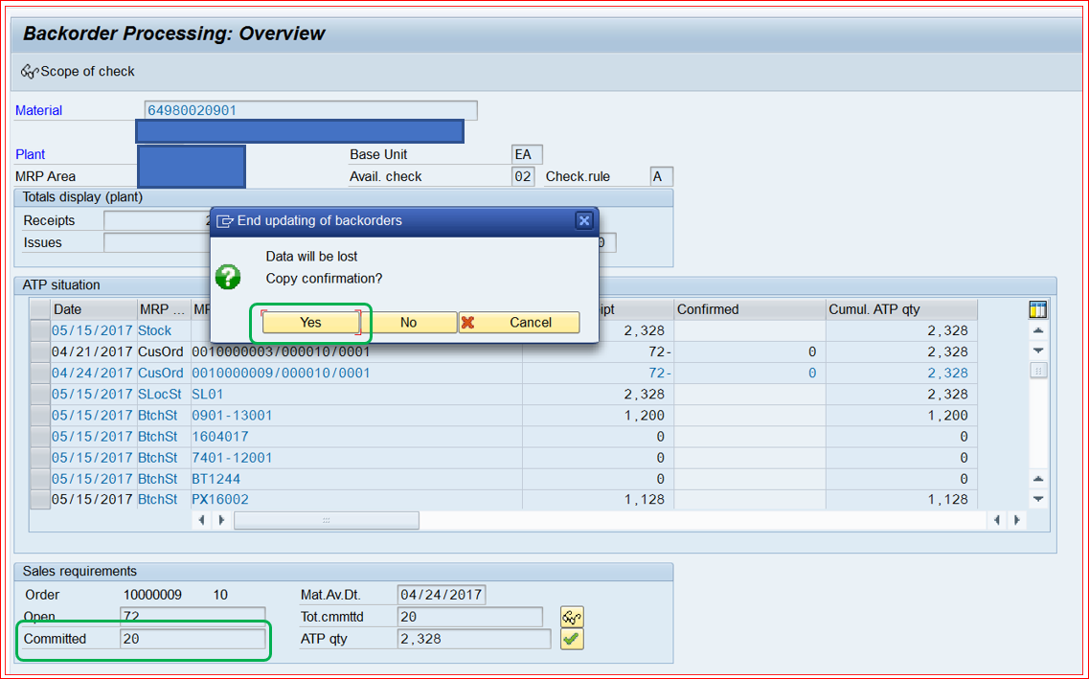Select storage location link SL01

point(208,393)
